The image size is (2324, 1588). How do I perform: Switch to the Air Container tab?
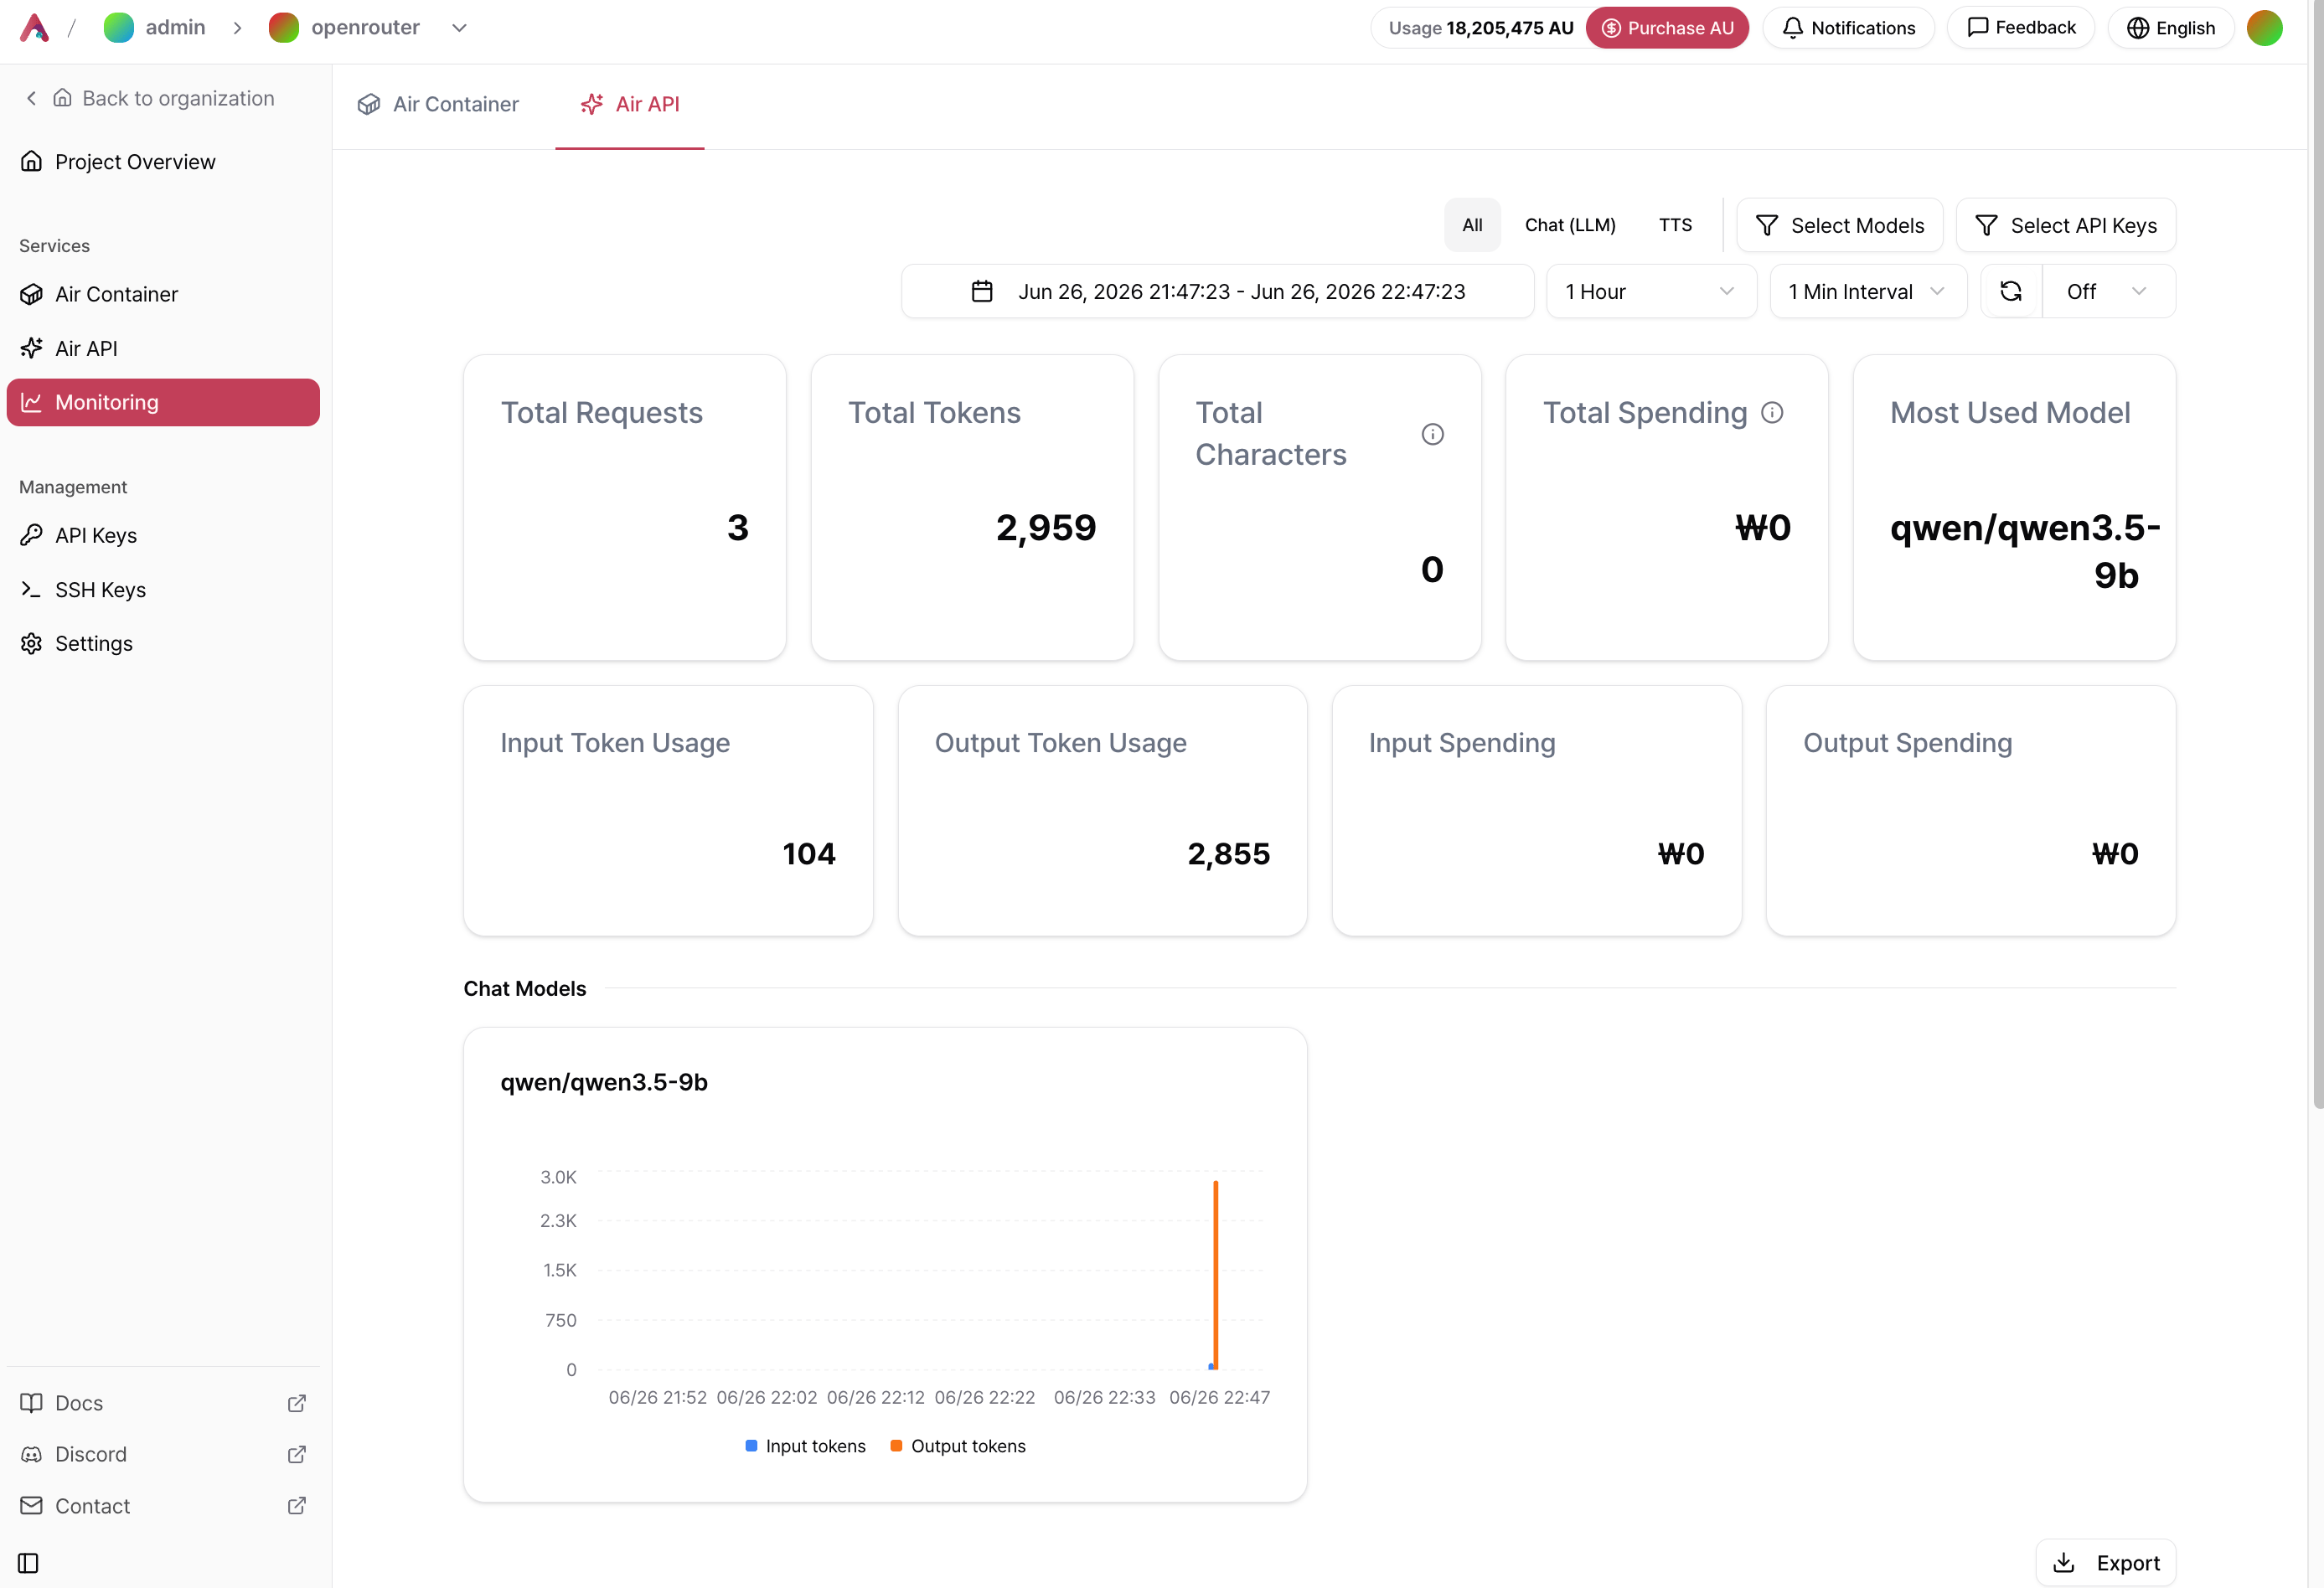438,104
